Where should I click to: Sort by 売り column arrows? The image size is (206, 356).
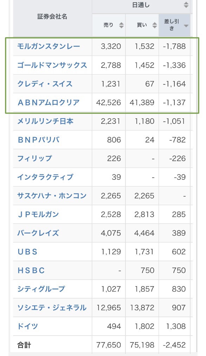(x=121, y=25)
